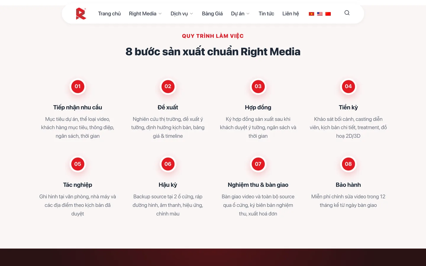Click the step 07 circle badge

pos(258,164)
